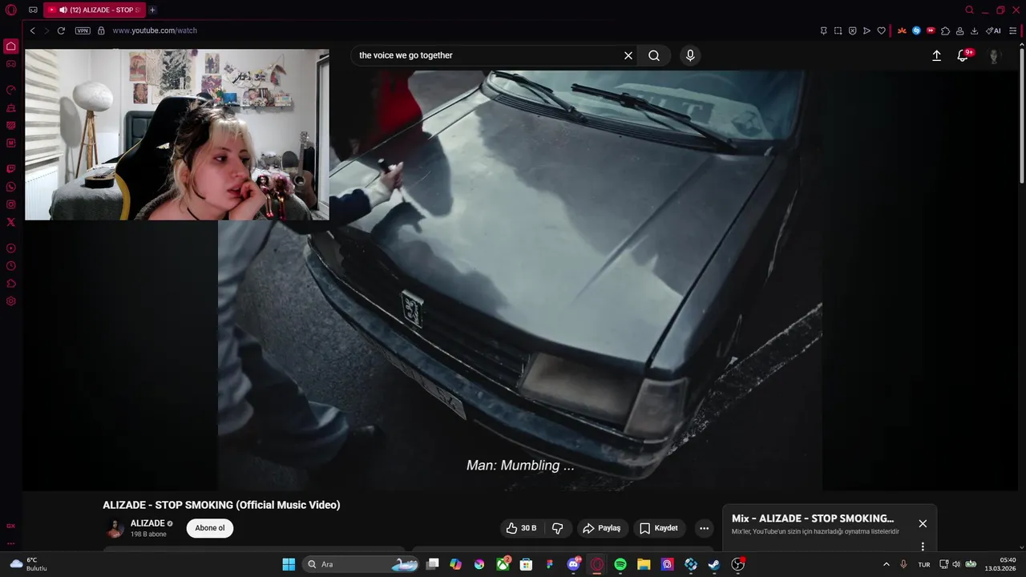Image resolution: width=1026 pixels, height=577 pixels.
Task: Mute the ALIZADE tab via speaker icon
Action: pos(63,10)
